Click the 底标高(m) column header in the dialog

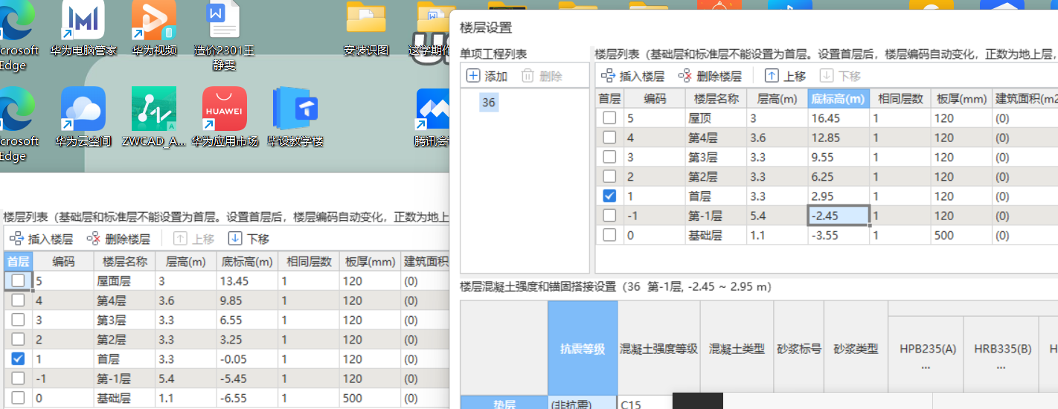coord(839,99)
